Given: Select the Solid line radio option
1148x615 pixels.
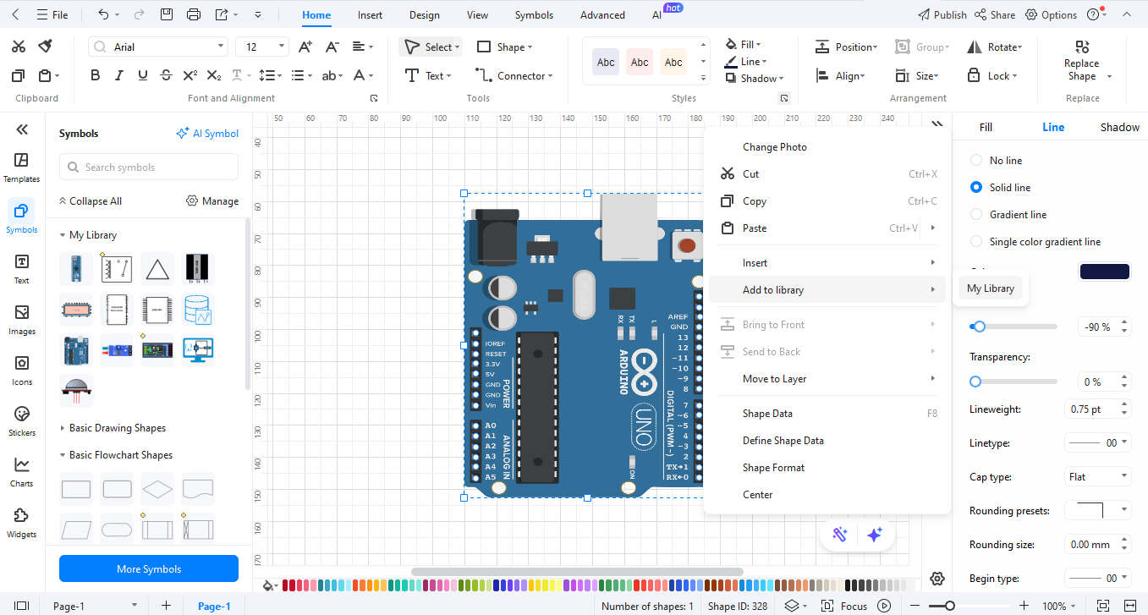Looking at the screenshot, I should 976,187.
